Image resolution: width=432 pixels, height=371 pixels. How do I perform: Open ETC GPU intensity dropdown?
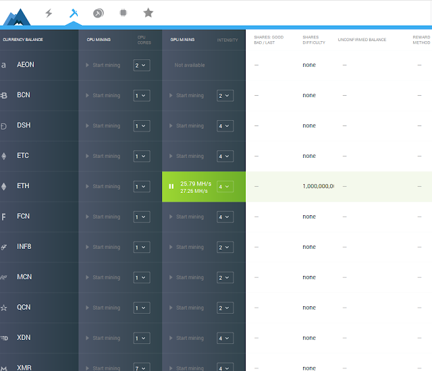[225, 156]
